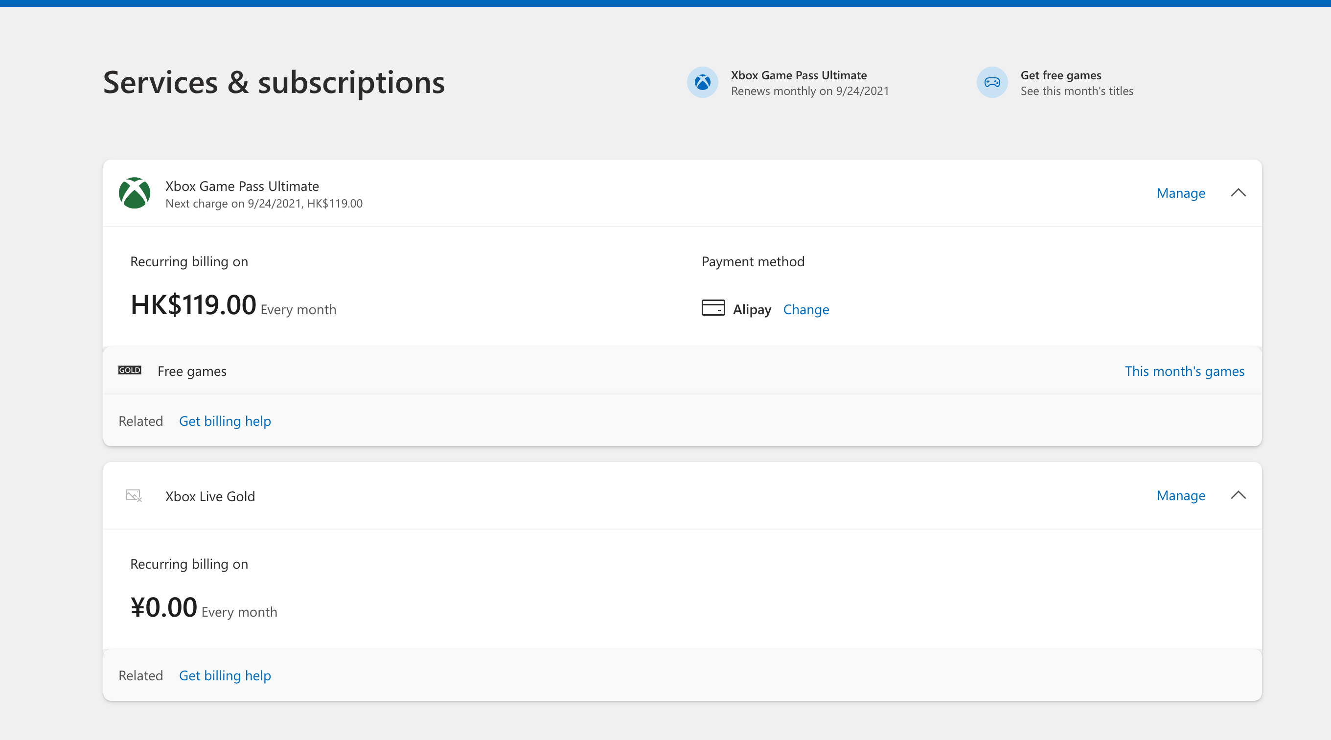Screen dimensions: 1331x740
Task: Click 'Every month' beside HK$119.00
Action: pyautogui.click(x=298, y=309)
